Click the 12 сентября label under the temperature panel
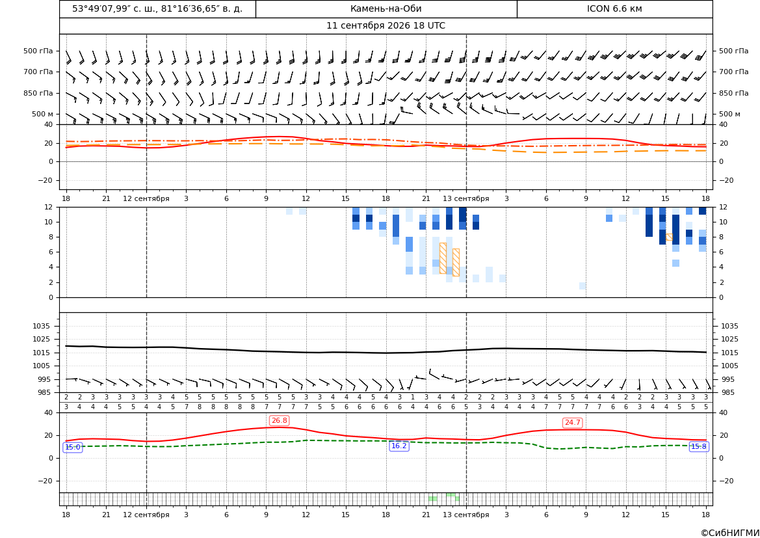 [146, 198]
